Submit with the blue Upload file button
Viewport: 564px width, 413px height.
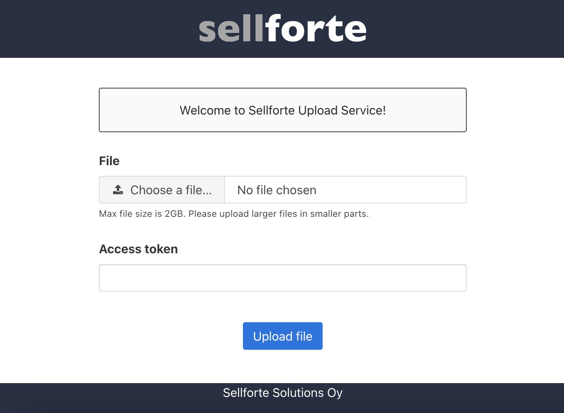click(x=283, y=336)
